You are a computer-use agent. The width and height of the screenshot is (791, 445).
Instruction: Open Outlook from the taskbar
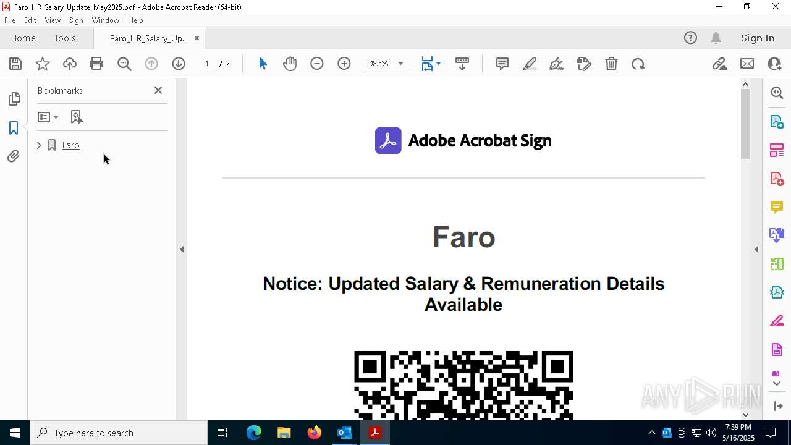[x=344, y=433]
